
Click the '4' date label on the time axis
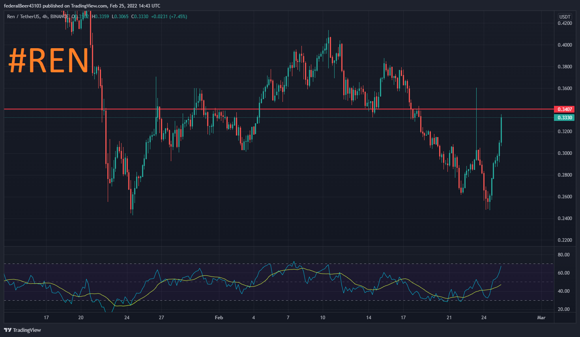pos(254,318)
